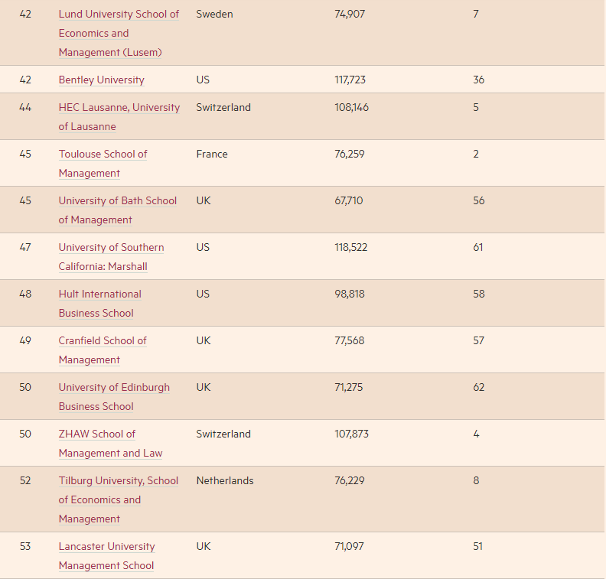Screen dimensions: 606x579
Task: Click rank 48 in the Hult row
Action: point(25,294)
